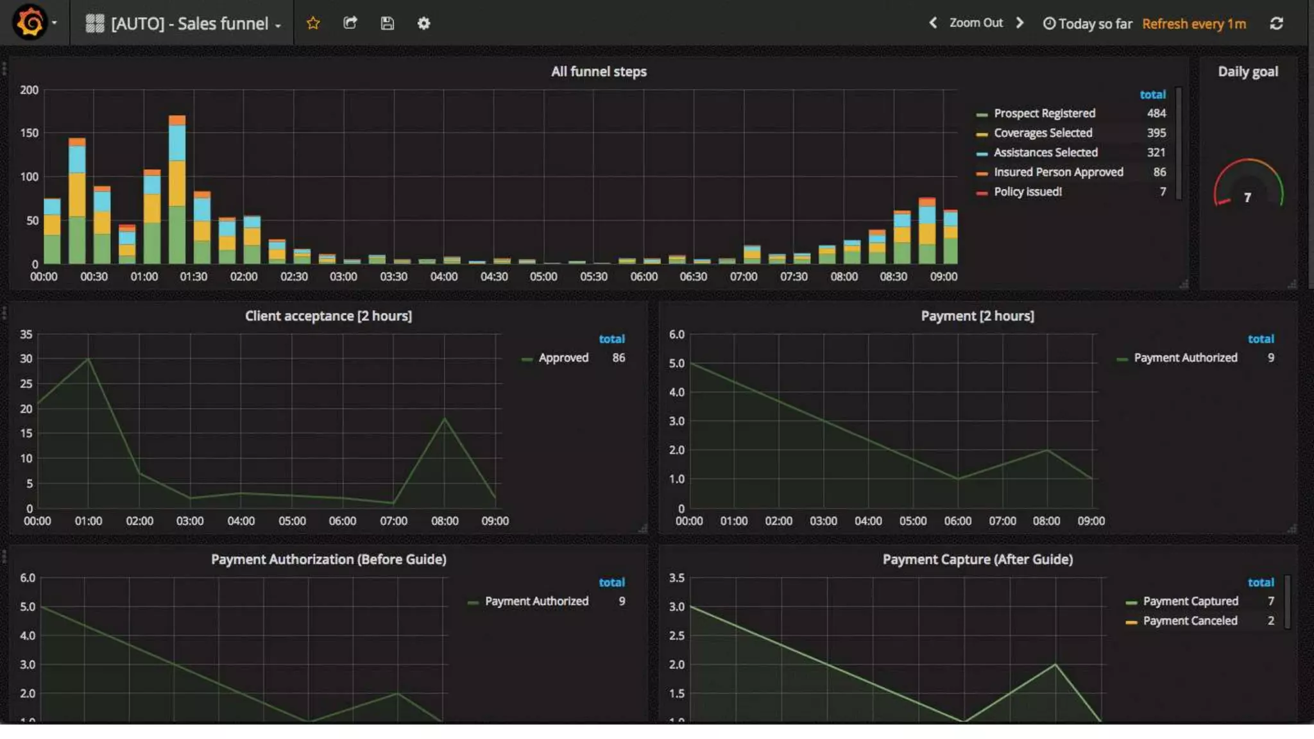The image size is (1314, 739).
Task: Sort legend by total in All funnel steps
Action: (x=1152, y=94)
